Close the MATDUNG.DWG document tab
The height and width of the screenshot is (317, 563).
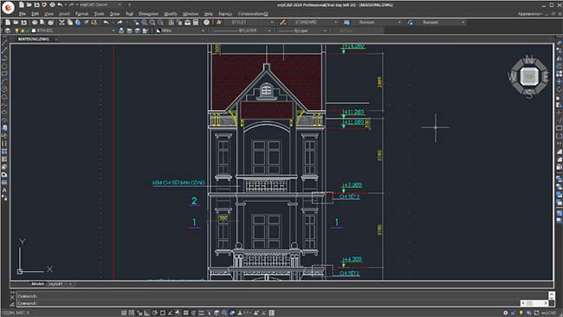56,39
